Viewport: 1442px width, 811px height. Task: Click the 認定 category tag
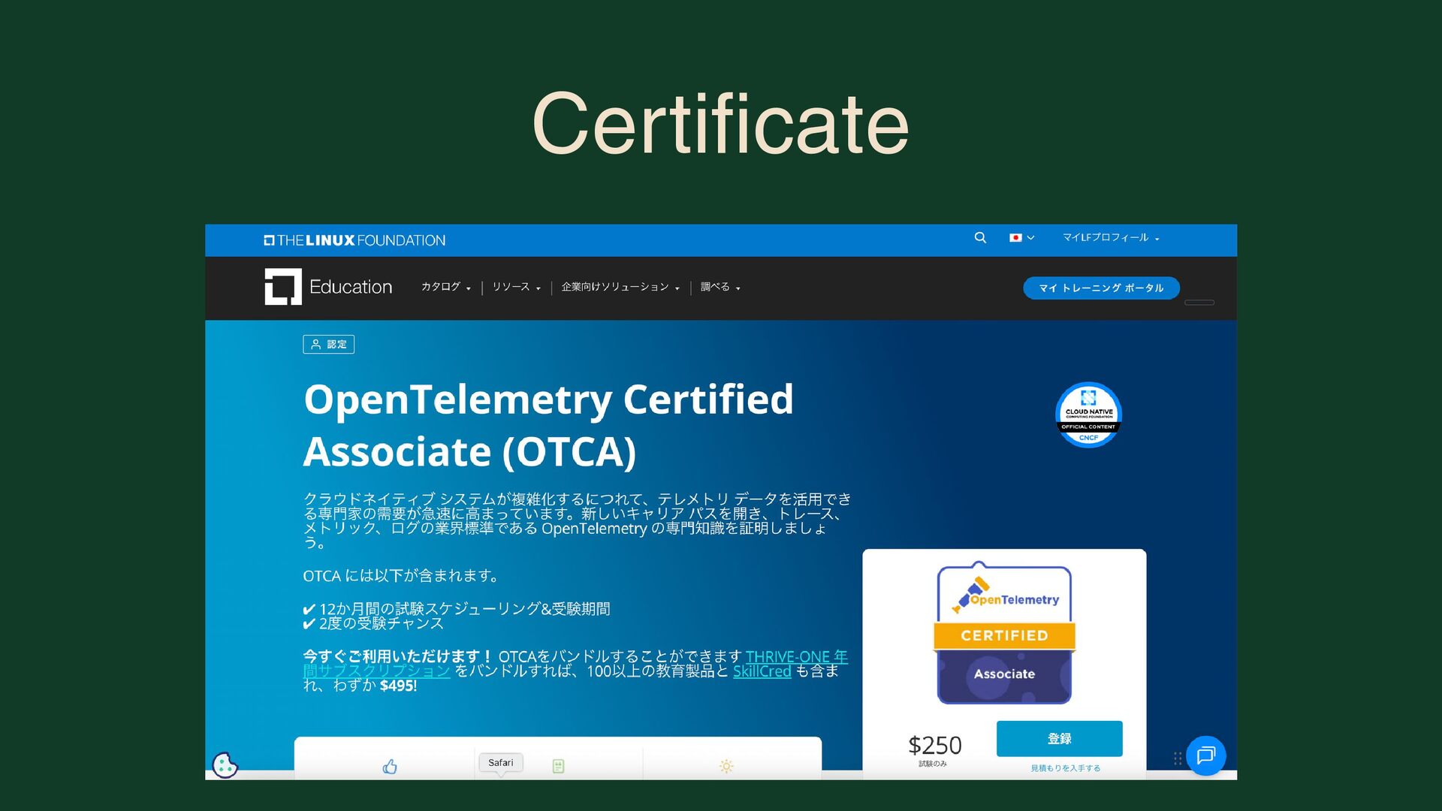click(x=328, y=345)
